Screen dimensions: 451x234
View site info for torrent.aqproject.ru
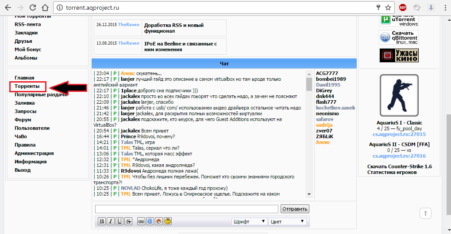[x=60, y=8]
